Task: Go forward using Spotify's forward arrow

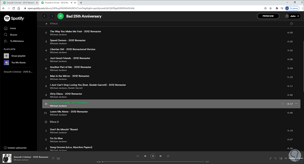Action: (52, 16)
